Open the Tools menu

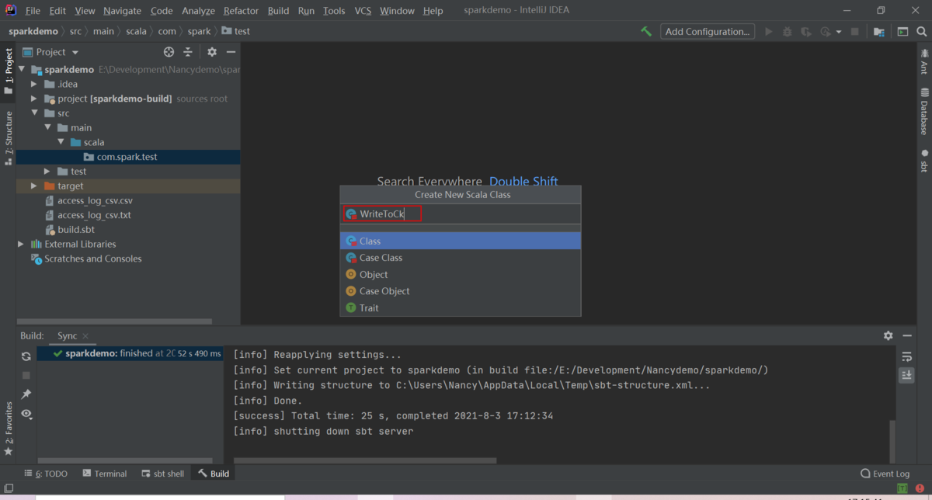(x=334, y=11)
